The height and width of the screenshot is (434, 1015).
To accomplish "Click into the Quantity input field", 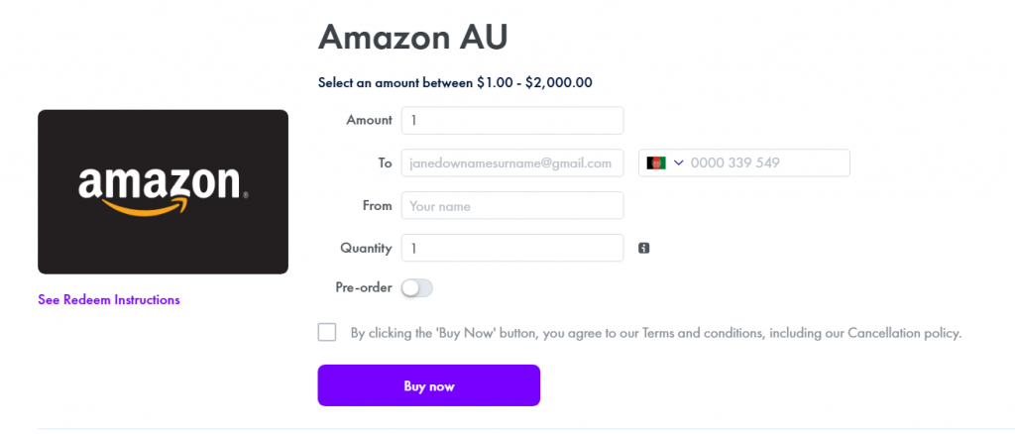I will (511, 248).
